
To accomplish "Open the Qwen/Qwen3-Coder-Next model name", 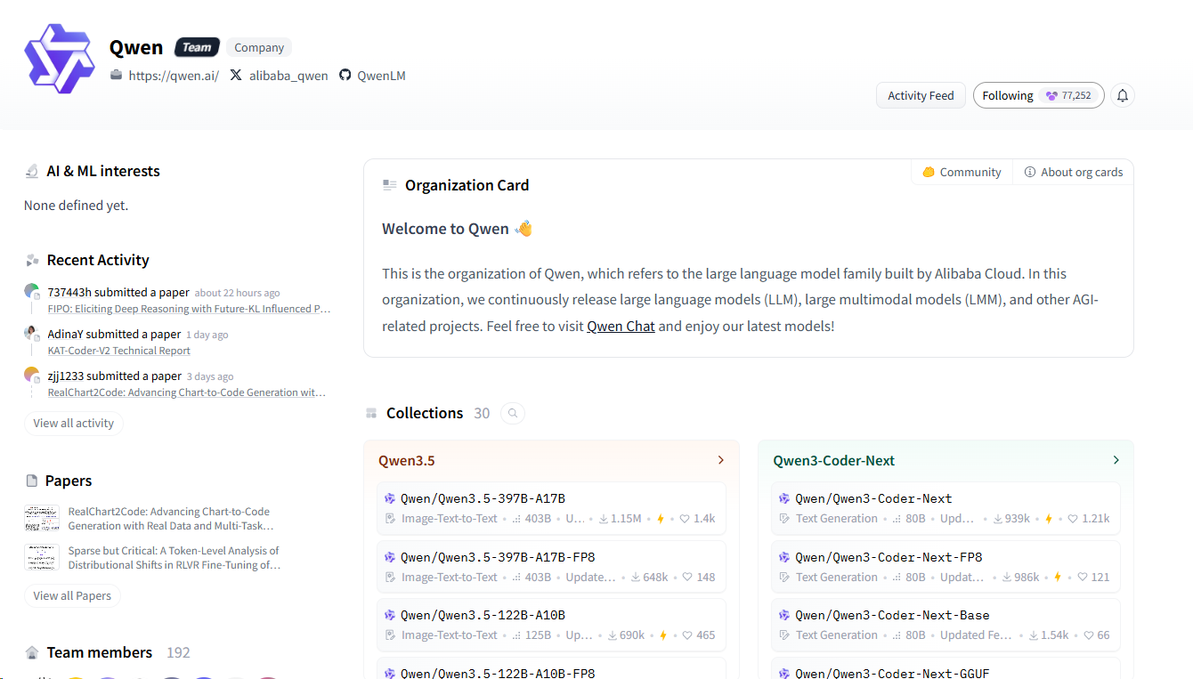I will [x=873, y=498].
